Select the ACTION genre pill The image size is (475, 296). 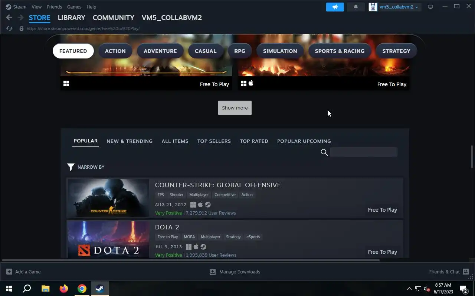click(115, 51)
